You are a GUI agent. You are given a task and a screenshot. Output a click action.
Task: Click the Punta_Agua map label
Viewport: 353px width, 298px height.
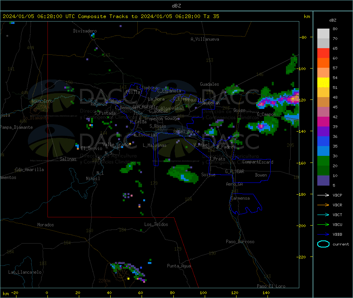(179, 266)
